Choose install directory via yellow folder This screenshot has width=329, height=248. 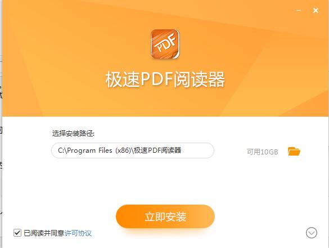pos(294,151)
